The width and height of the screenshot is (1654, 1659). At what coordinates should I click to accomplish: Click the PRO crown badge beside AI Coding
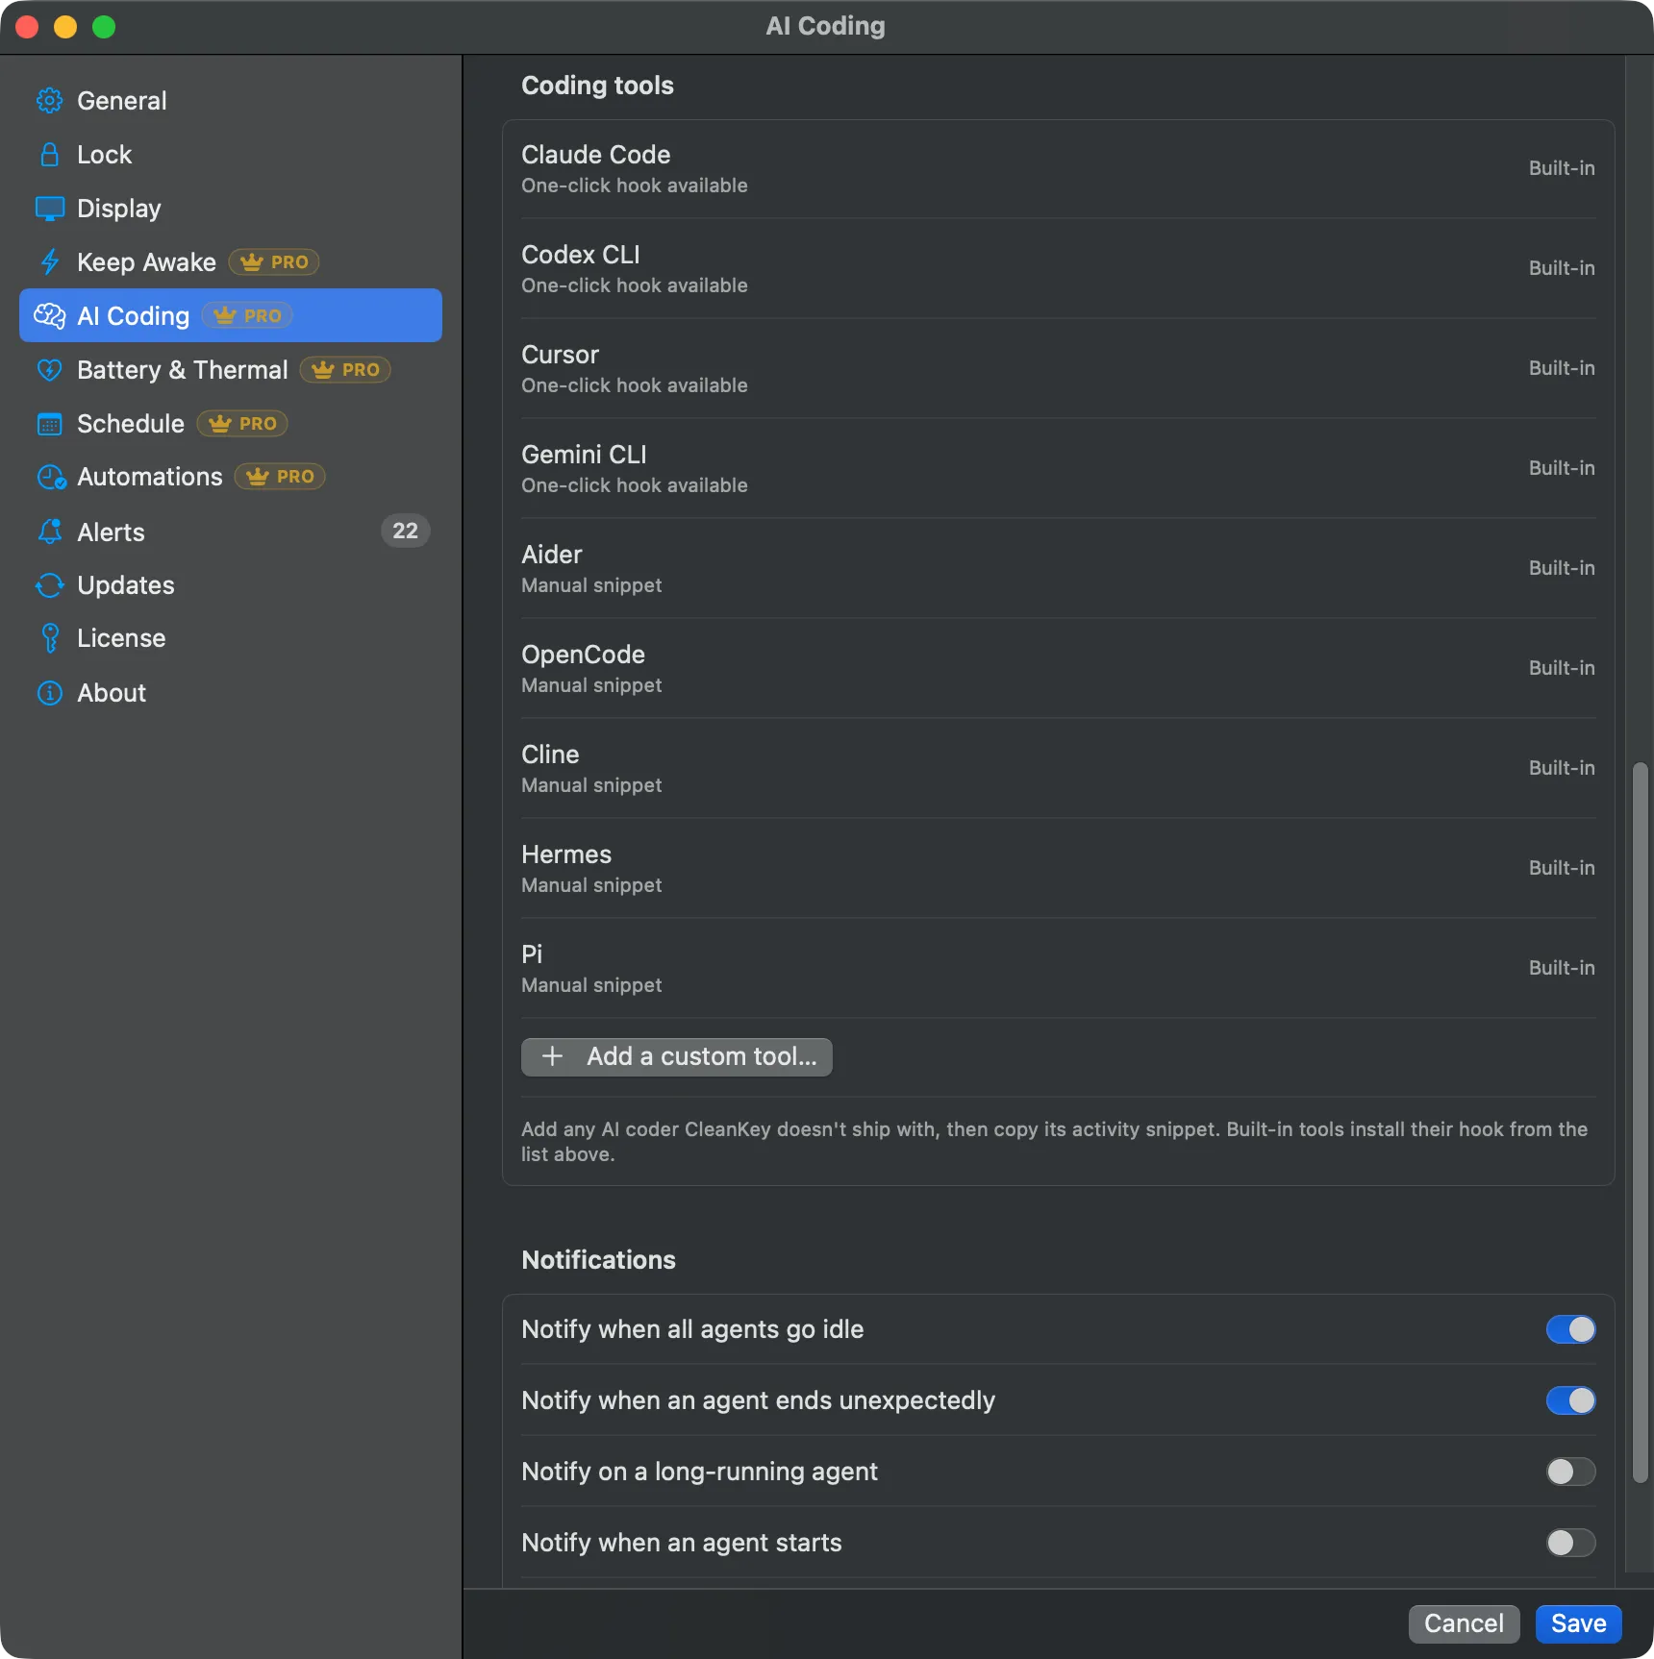[247, 316]
